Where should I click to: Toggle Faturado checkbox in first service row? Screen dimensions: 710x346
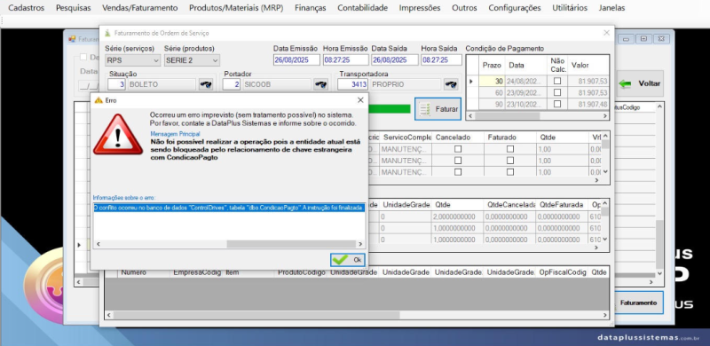[x=510, y=149]
